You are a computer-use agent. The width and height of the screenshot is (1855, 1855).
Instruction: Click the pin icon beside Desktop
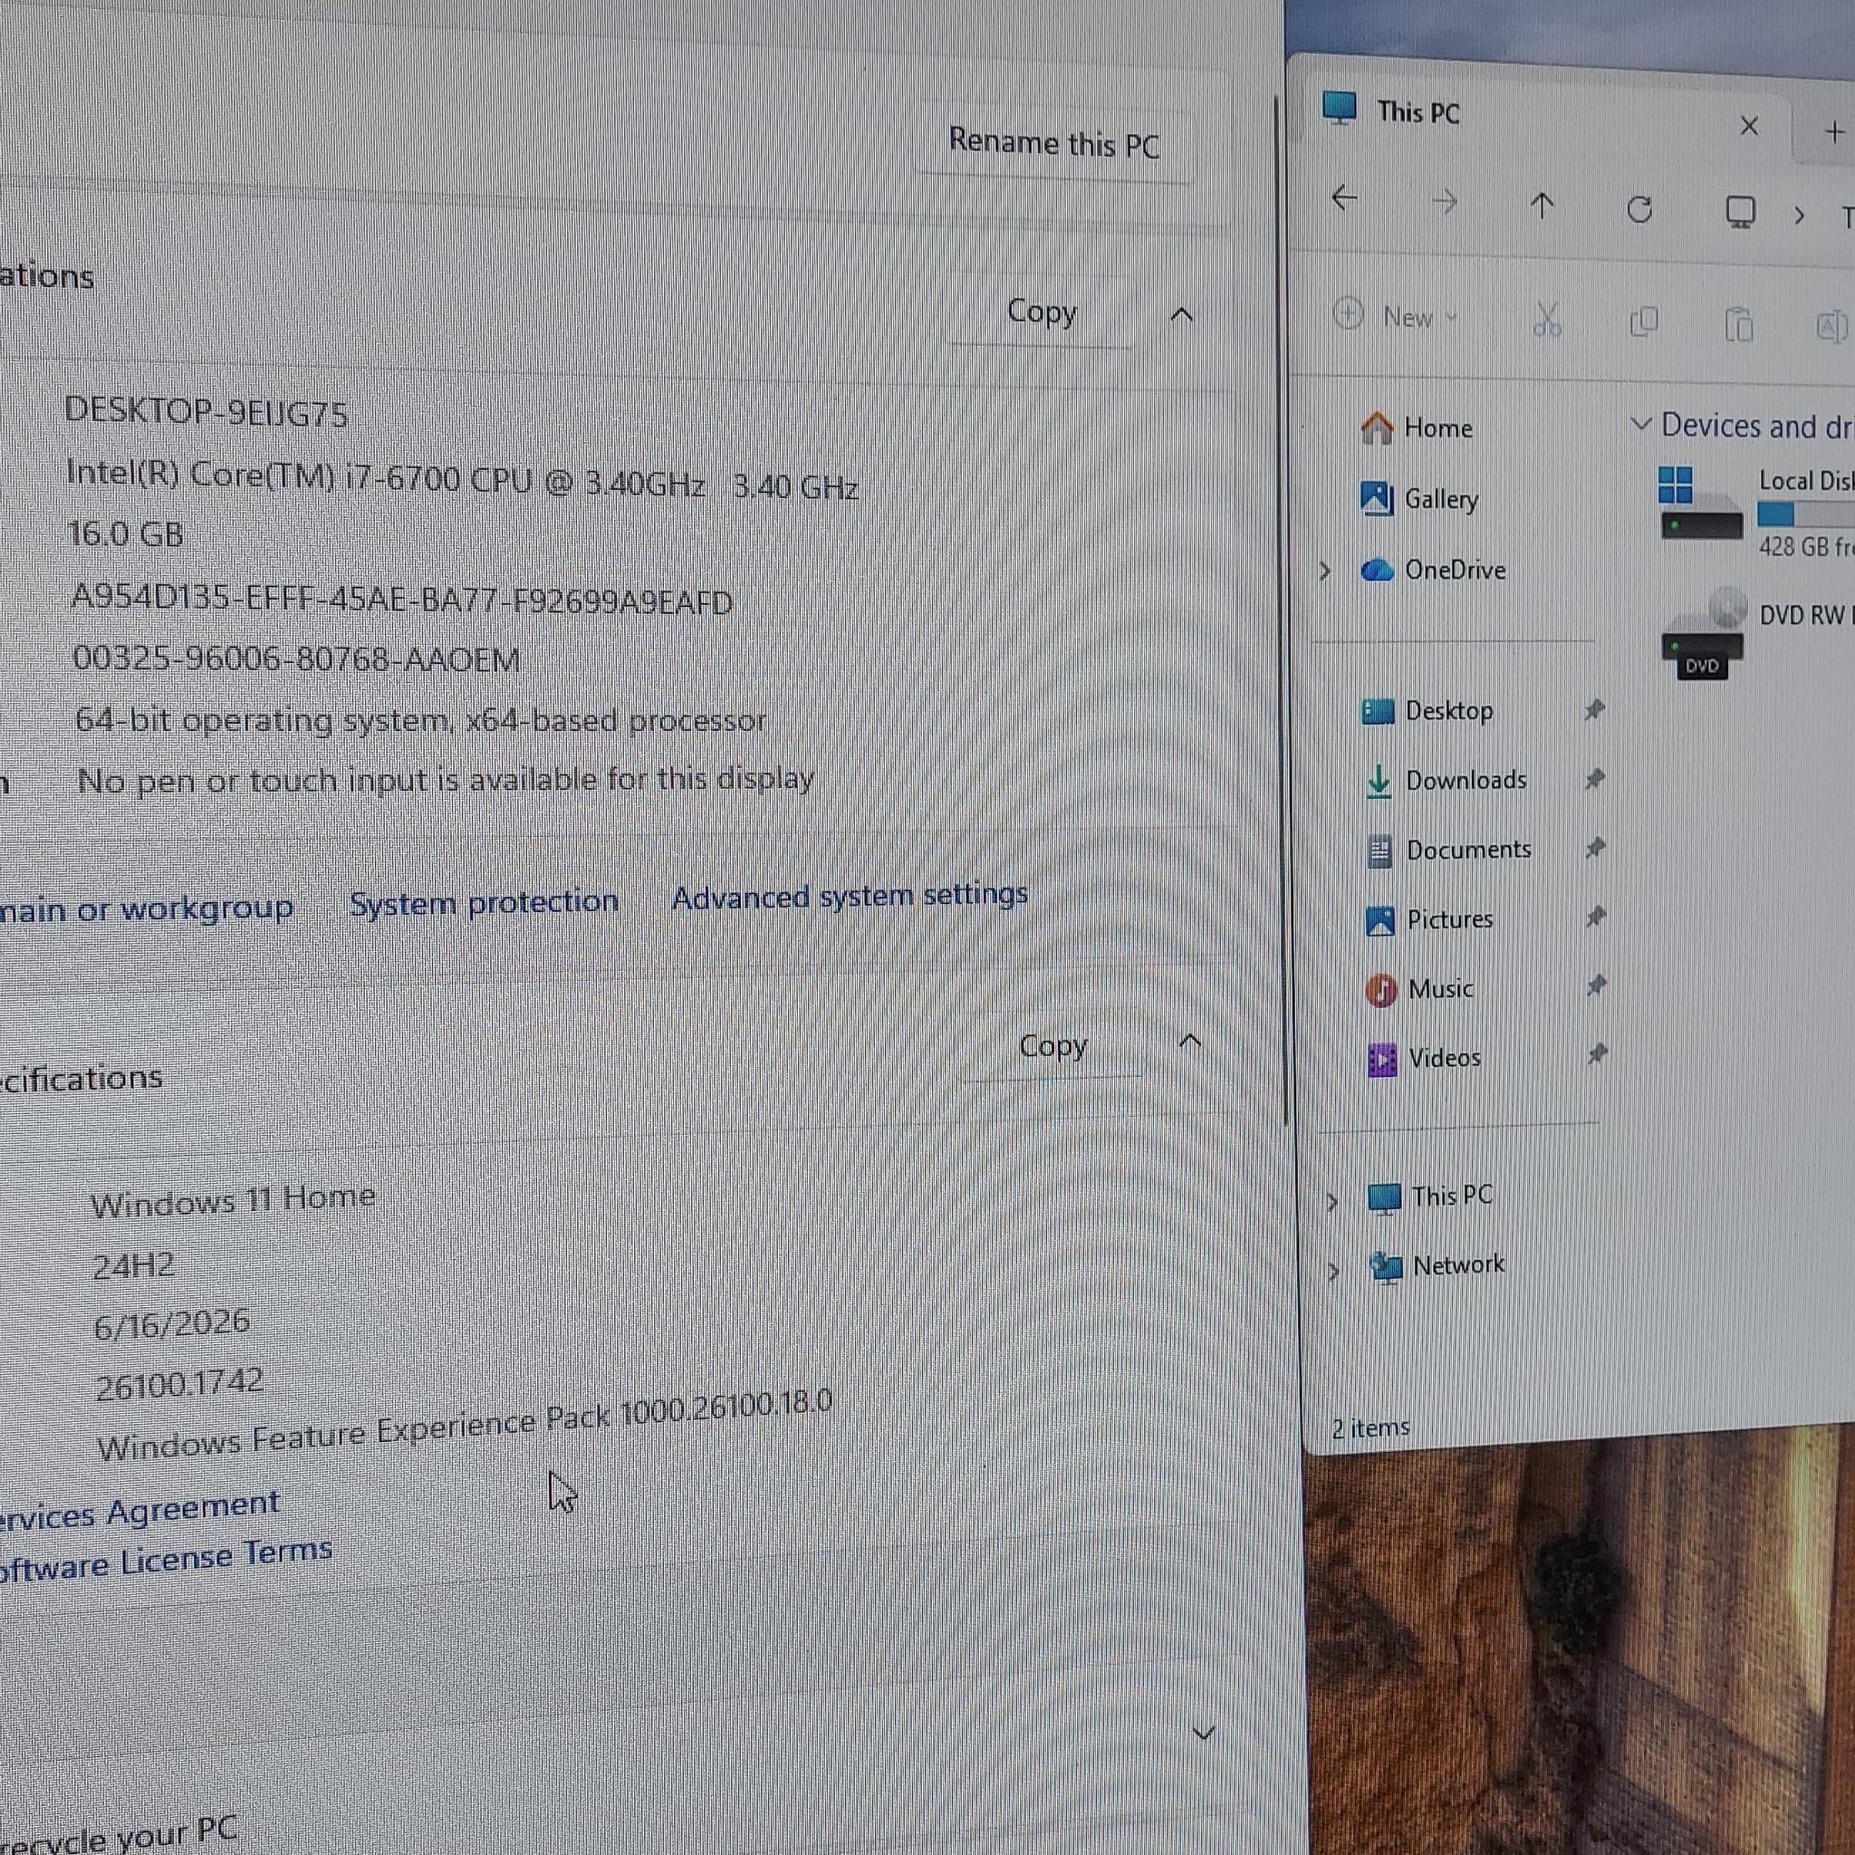pos(1594,710)
